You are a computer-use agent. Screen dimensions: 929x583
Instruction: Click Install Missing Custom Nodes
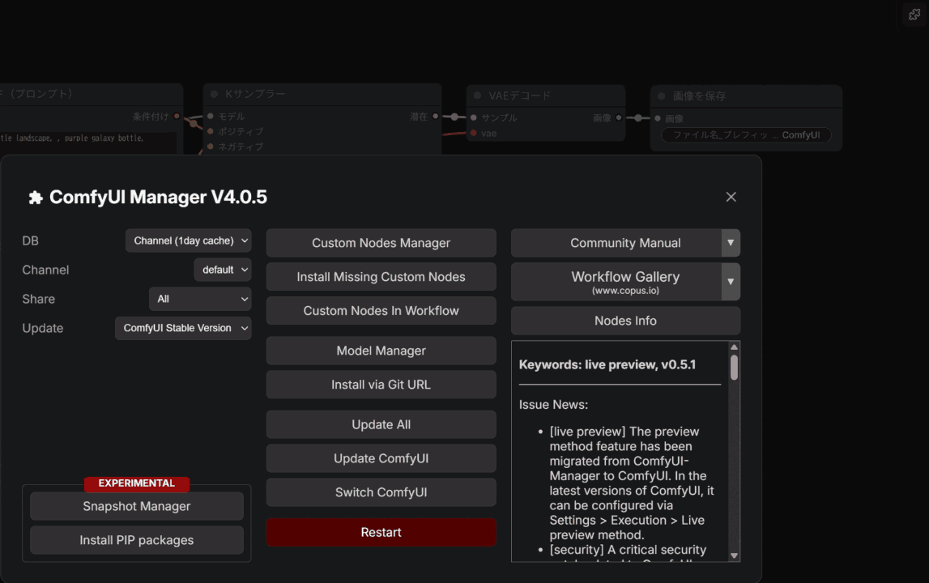381,277
